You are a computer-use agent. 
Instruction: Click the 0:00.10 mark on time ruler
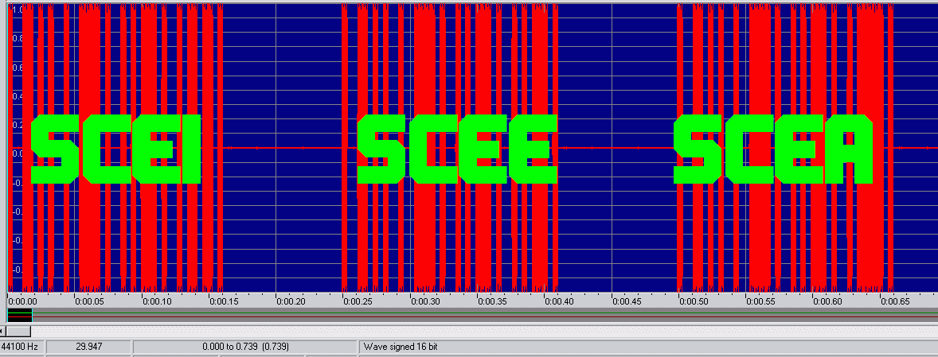coord(157,301)
